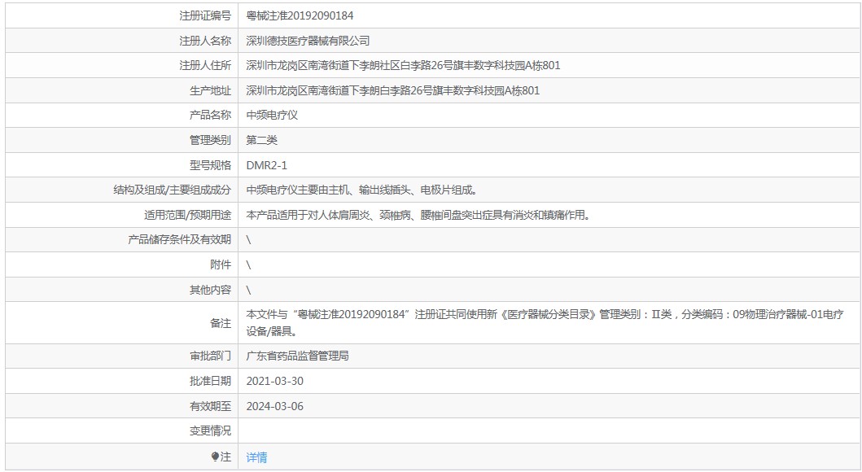Open the 详情 details link

pos(256,457)
